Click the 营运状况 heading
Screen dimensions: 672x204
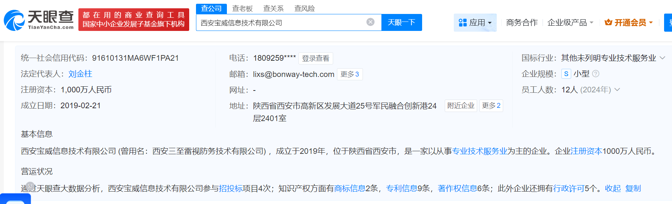pyautogui.click(x=37, y=171)
